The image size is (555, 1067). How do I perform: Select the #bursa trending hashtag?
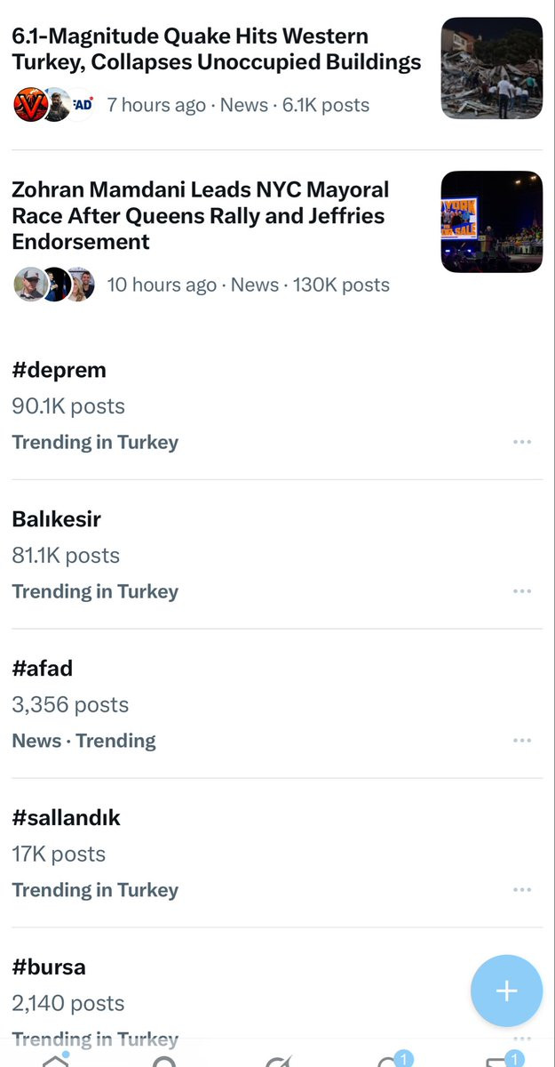[x=49, y=967]
